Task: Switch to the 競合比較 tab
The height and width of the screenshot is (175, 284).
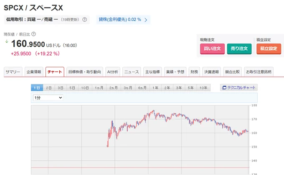Action: point(232,72)
